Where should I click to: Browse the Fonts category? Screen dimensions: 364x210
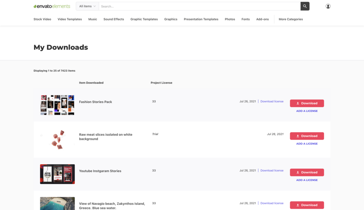tap(246, 19)
